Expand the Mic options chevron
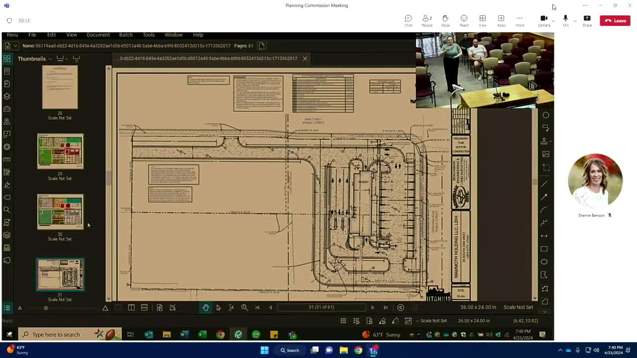 click(x=575, y=21)
